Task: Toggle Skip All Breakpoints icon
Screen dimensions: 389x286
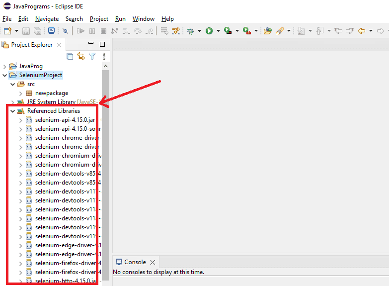Action: point(65,31)
